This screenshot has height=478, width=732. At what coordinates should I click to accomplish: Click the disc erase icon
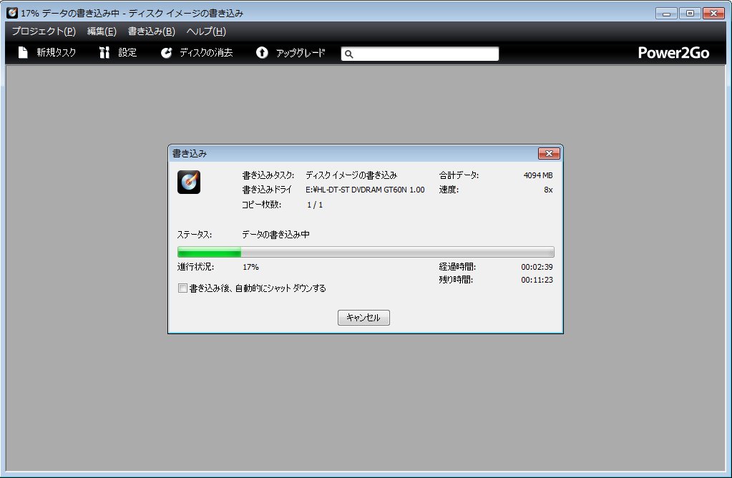click(166, 53)
